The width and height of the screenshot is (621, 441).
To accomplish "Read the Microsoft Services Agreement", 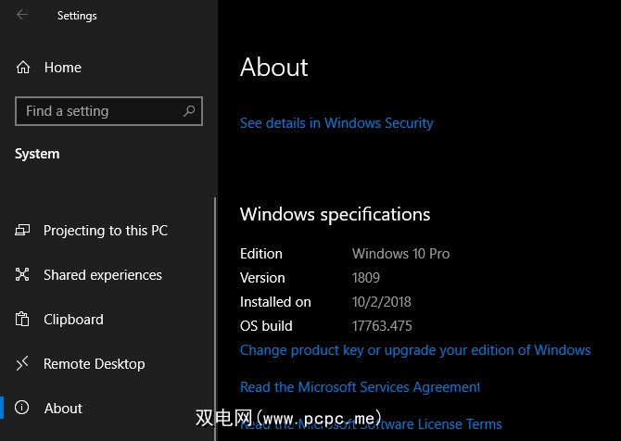I will point(360,387).
